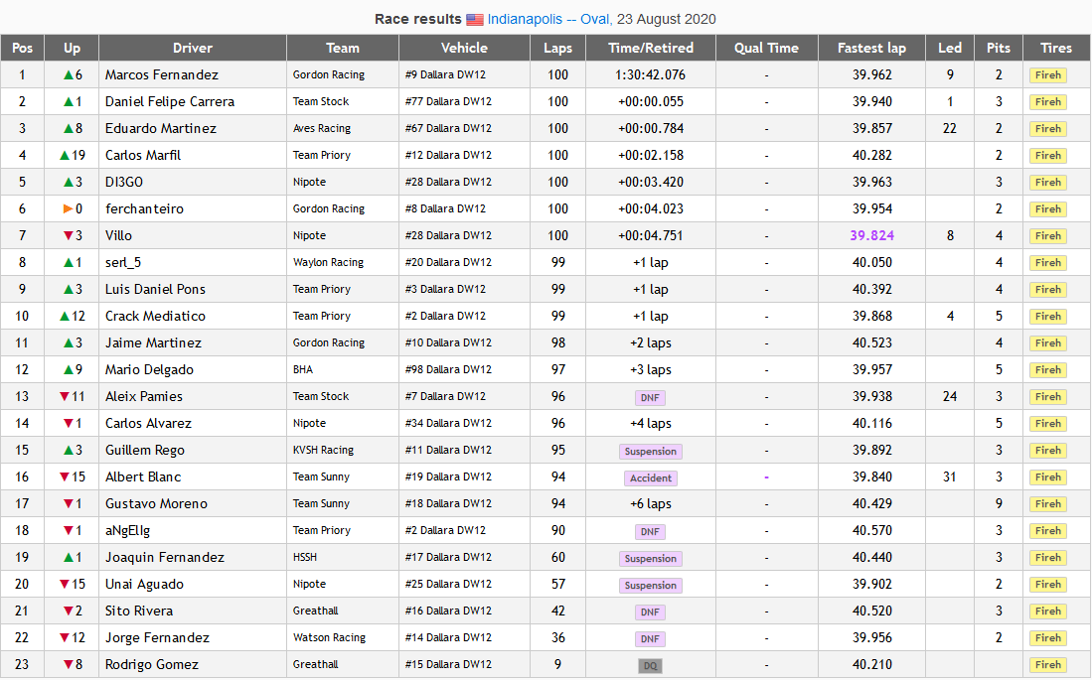Click Suspension badge for Joaquin Fernandez
Viewport: 1092px width, 680px height.
coord(651,558)
